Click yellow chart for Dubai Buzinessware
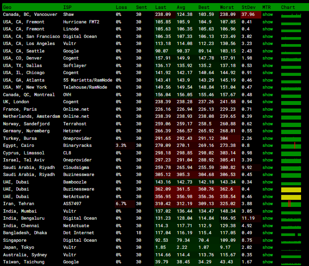This screenshot has width=309, height=266. click(291, 190)
